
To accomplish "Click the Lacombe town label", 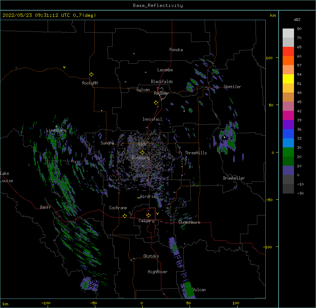I will (165, 70).
